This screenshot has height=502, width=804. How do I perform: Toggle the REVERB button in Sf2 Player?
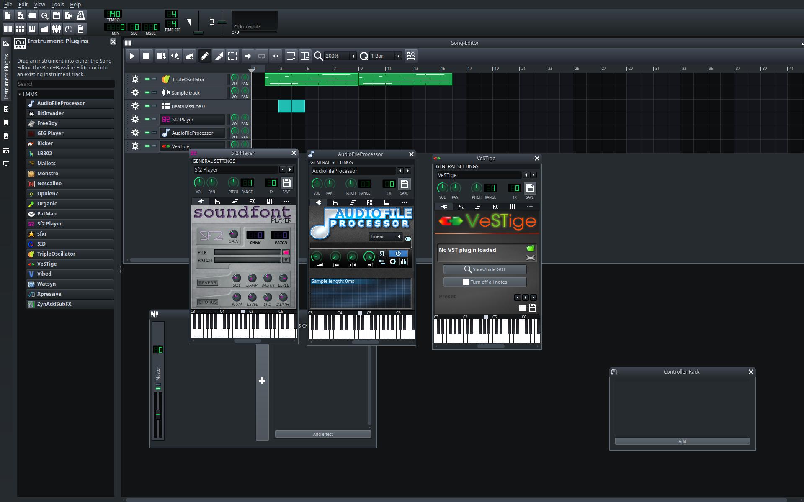[208, 283]
